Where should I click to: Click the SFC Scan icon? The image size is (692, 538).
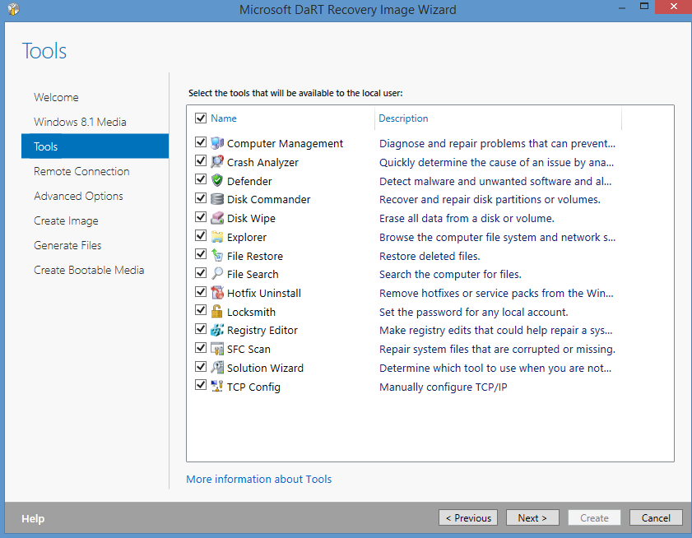tap(216, 349)
